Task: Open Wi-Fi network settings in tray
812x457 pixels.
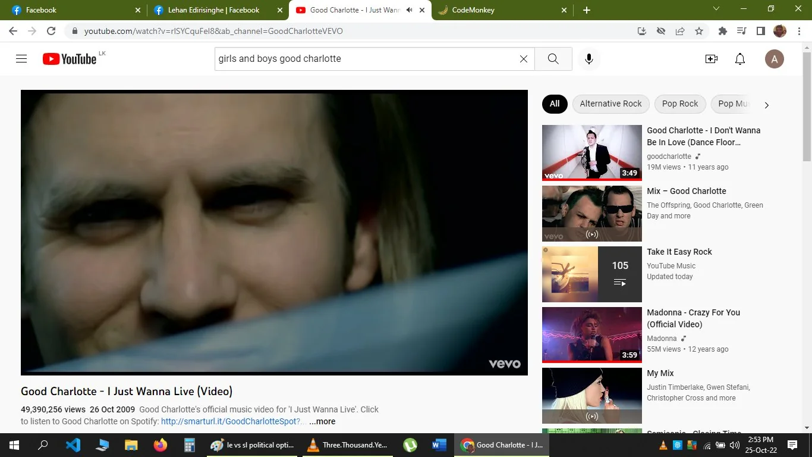Action: click(707, 445)
